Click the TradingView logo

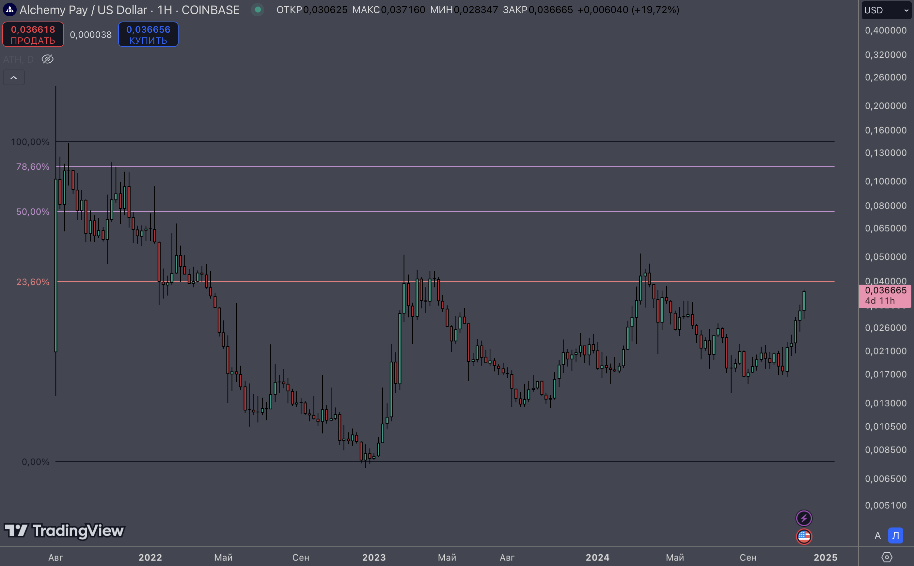(64, 530)
